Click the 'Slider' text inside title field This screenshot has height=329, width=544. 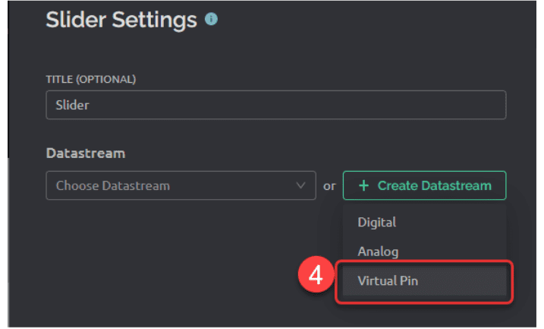[73, 105]
